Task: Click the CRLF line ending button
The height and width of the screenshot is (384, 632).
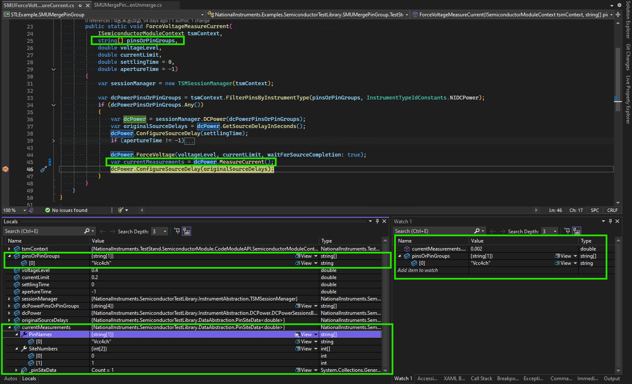Action: tap(612, 210)
